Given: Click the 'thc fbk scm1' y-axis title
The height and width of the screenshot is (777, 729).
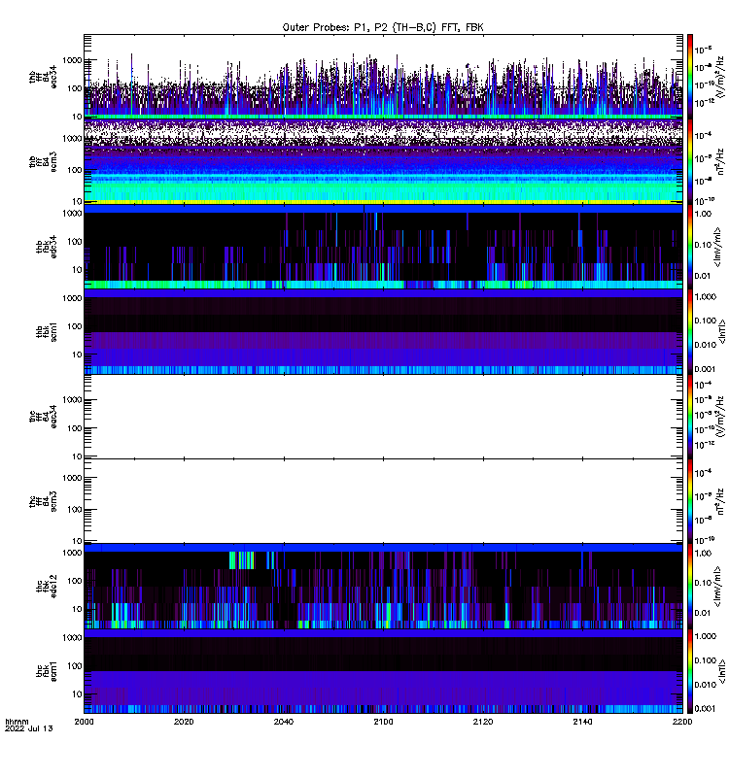Looking at the screenshot, I should click(47, 672).
